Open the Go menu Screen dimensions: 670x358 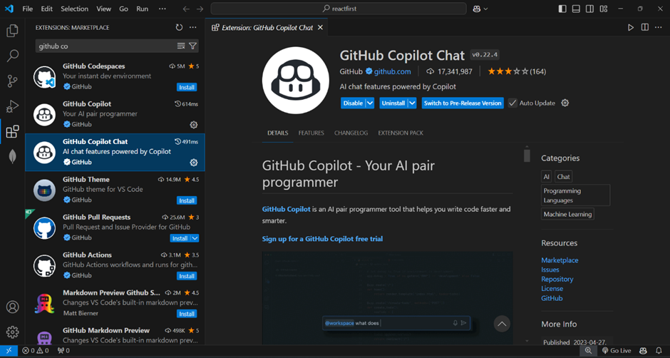coord(123,9)
